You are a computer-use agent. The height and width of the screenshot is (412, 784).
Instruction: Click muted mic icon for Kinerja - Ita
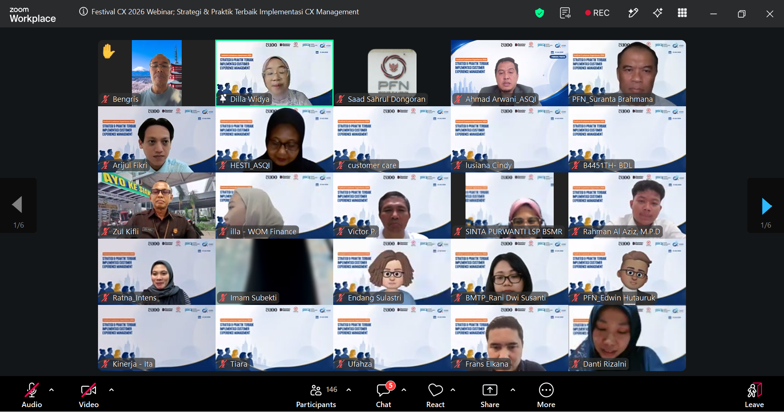pos(105,364)
